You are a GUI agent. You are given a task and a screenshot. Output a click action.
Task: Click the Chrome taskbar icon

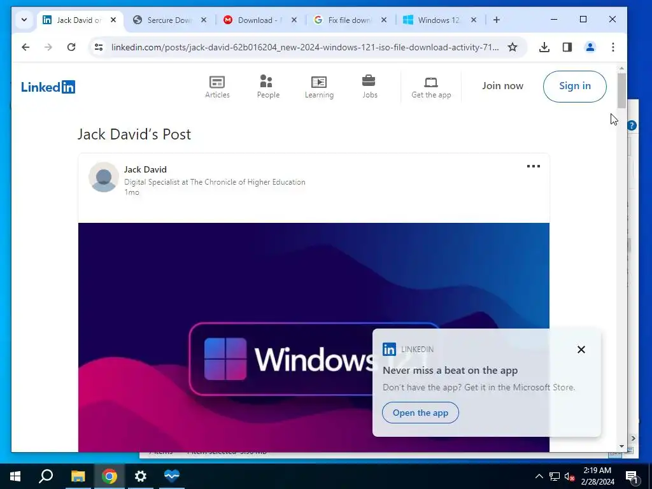point(110,476)
